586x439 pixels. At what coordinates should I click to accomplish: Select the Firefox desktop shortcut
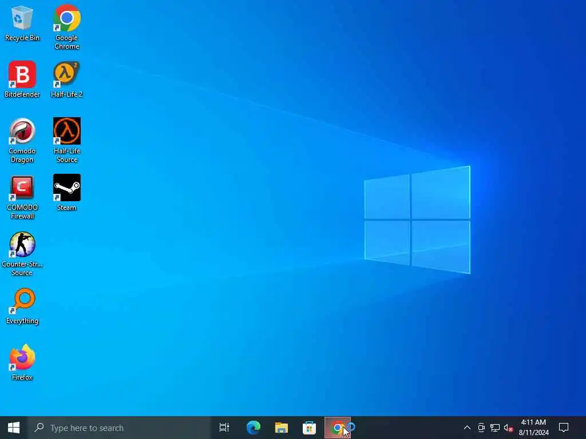pos(22,362)
